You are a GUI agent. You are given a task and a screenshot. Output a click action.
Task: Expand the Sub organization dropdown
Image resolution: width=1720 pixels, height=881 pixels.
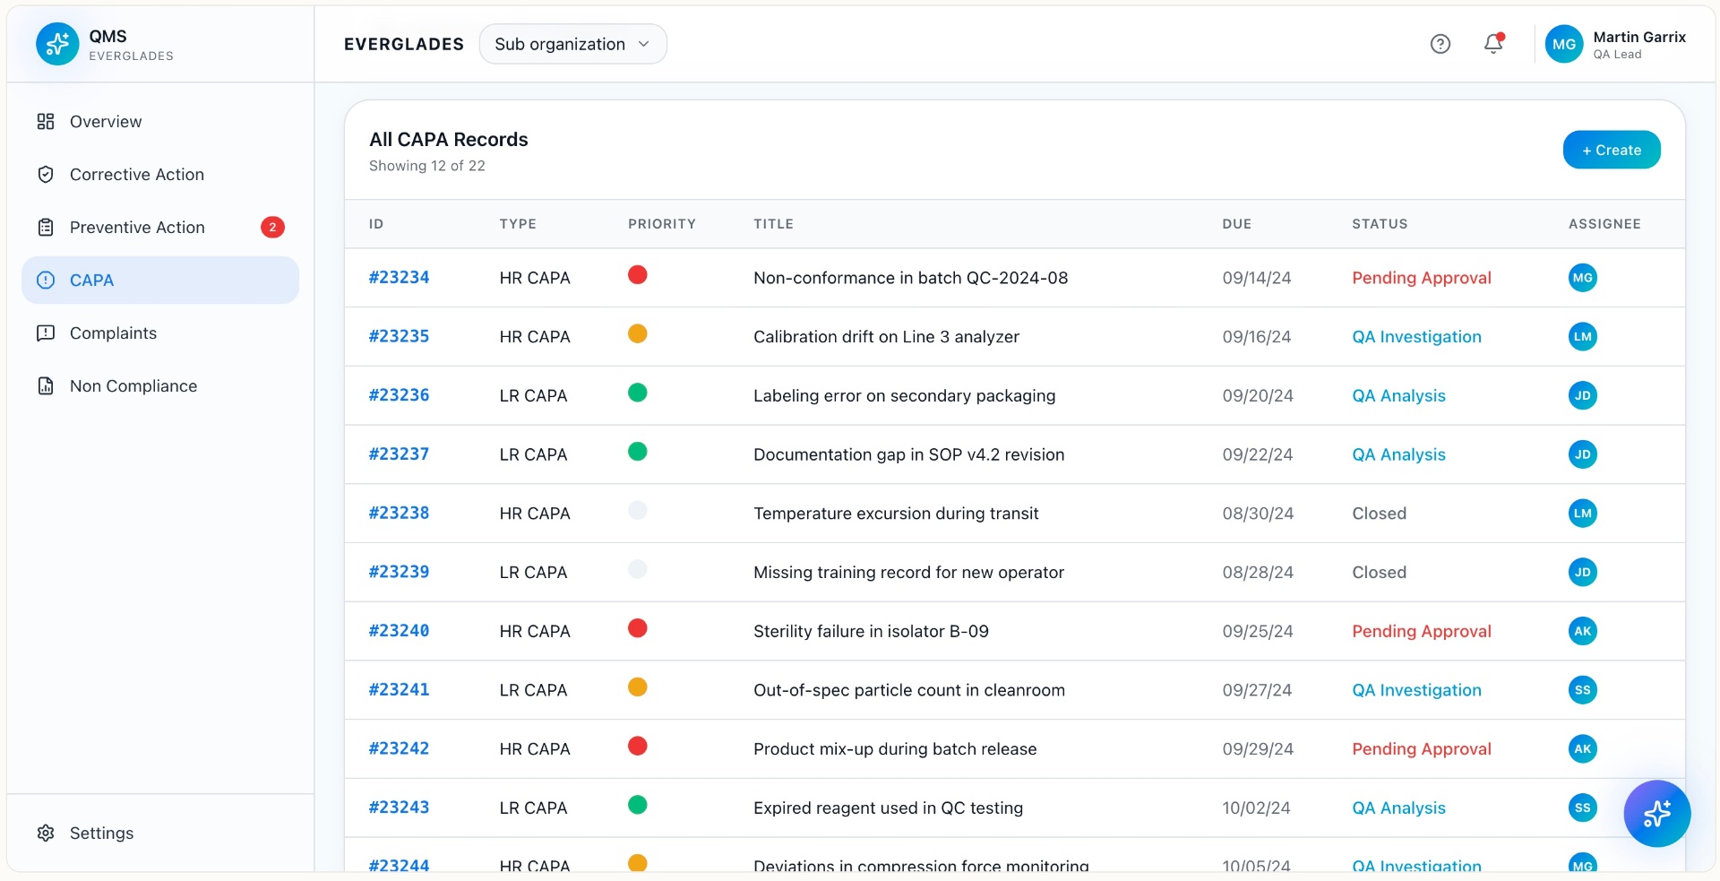572,44
